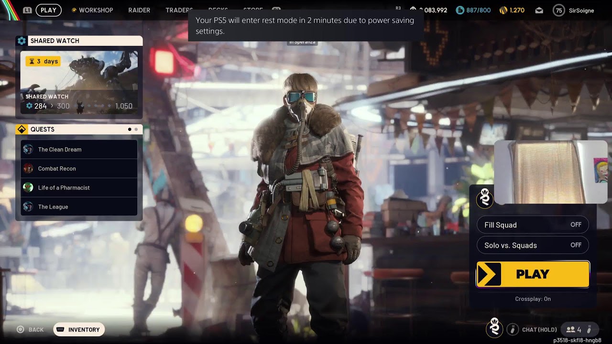
Task: Open the Traders tab
Action: 179,10
